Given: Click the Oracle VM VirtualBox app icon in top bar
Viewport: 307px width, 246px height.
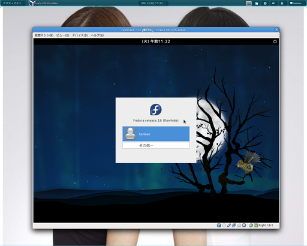Looking at the screenshot, I should tap(32, 3).
